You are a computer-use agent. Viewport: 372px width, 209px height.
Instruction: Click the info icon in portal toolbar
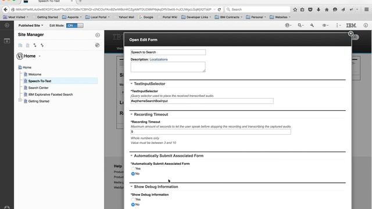click(366, 26)
